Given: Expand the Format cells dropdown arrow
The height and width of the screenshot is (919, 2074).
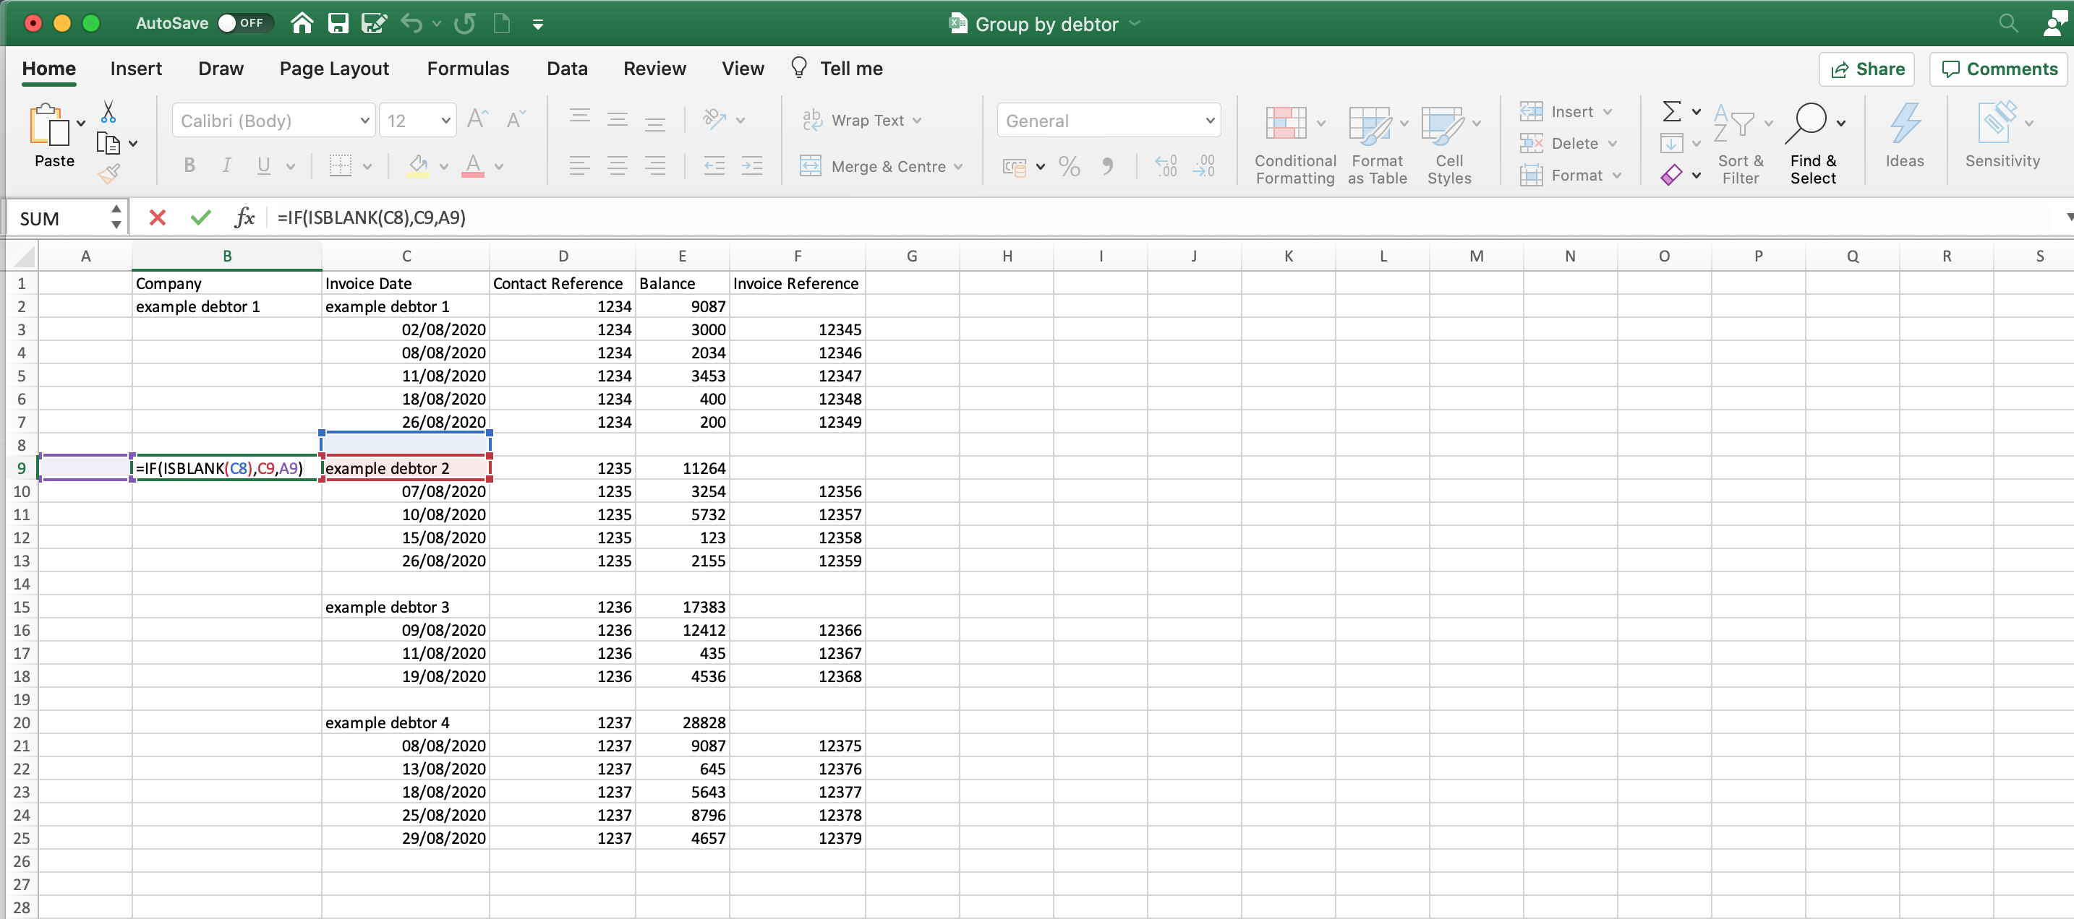Looking at the screenshot, I should pyautogui.click(x=1617, y=176).
